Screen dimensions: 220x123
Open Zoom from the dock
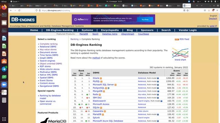pos(4,85)
